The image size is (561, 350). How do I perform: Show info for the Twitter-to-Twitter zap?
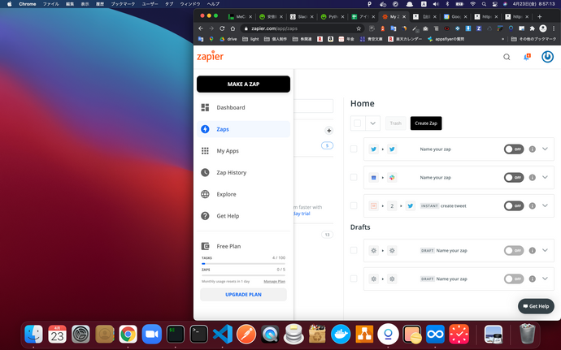point(533,149)
